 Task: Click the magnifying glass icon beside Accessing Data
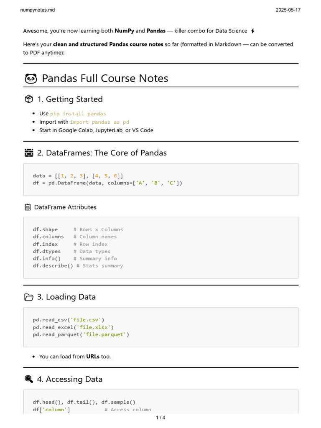(29, 379)
